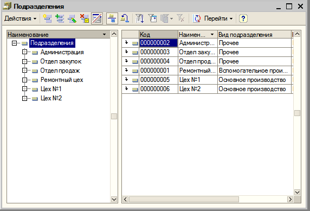Sort table by the Код column header
The width and height of the screenshot is (310, 211).
click(x=158, y=34)
